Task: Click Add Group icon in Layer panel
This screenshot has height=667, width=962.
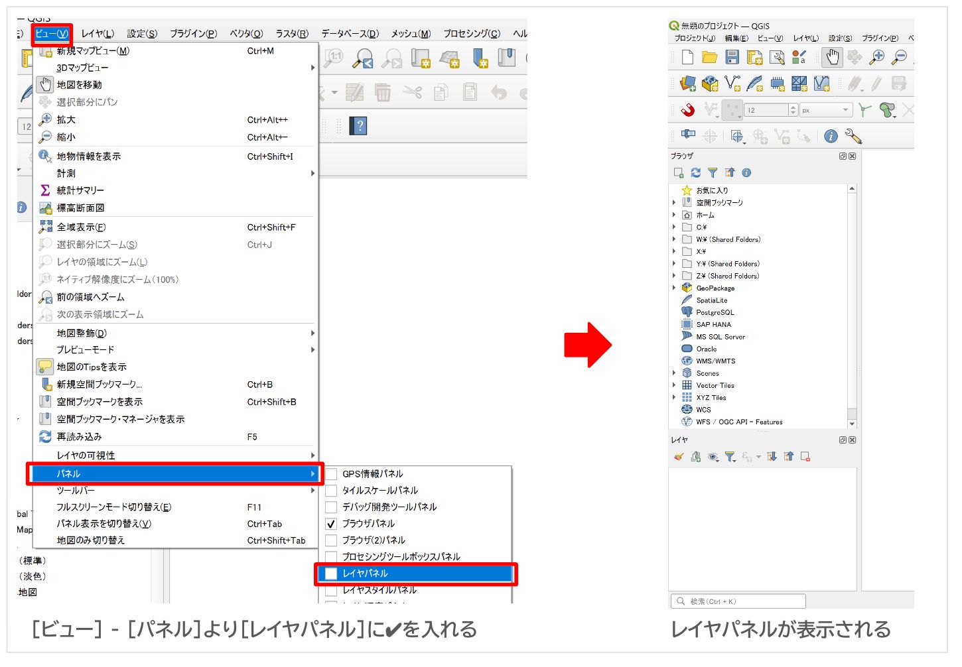Action: tap(695, 456)
